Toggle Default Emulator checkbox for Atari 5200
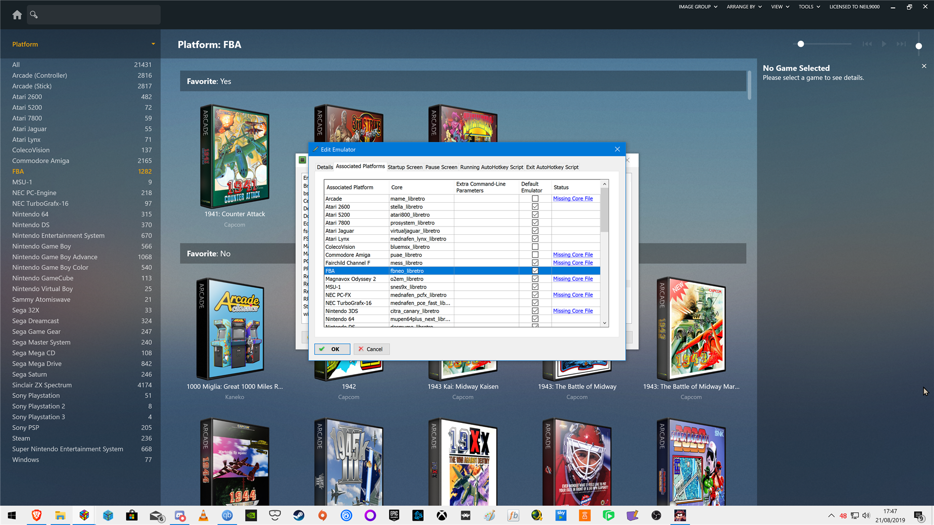This screenshot has height=525, width=934. (x=535, y=214)
